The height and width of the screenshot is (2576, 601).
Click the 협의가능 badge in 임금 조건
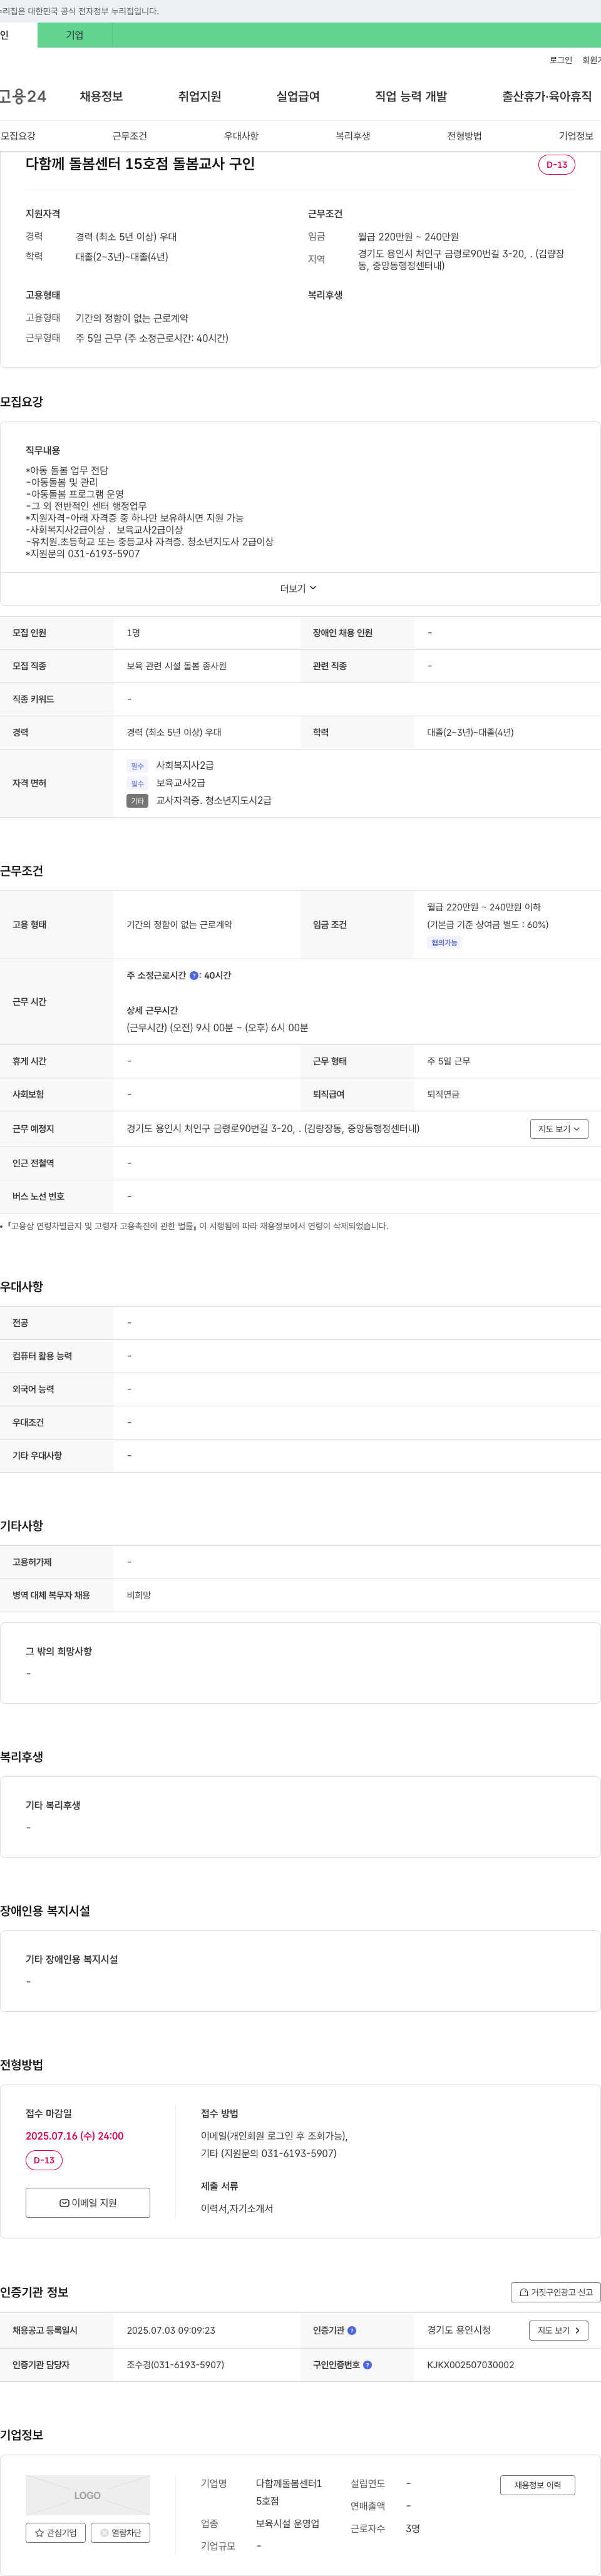tap(444, 943)
